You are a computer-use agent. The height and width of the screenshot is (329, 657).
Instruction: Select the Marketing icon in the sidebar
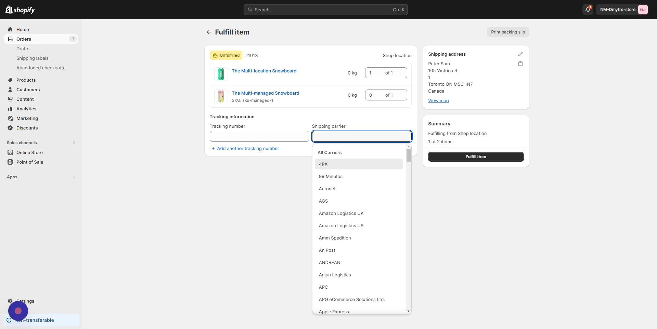[x=11, y=118]
